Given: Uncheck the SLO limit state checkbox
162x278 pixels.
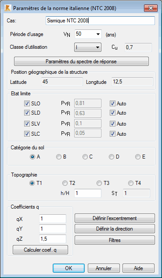Looking at the screenshot, I should 27,104.
